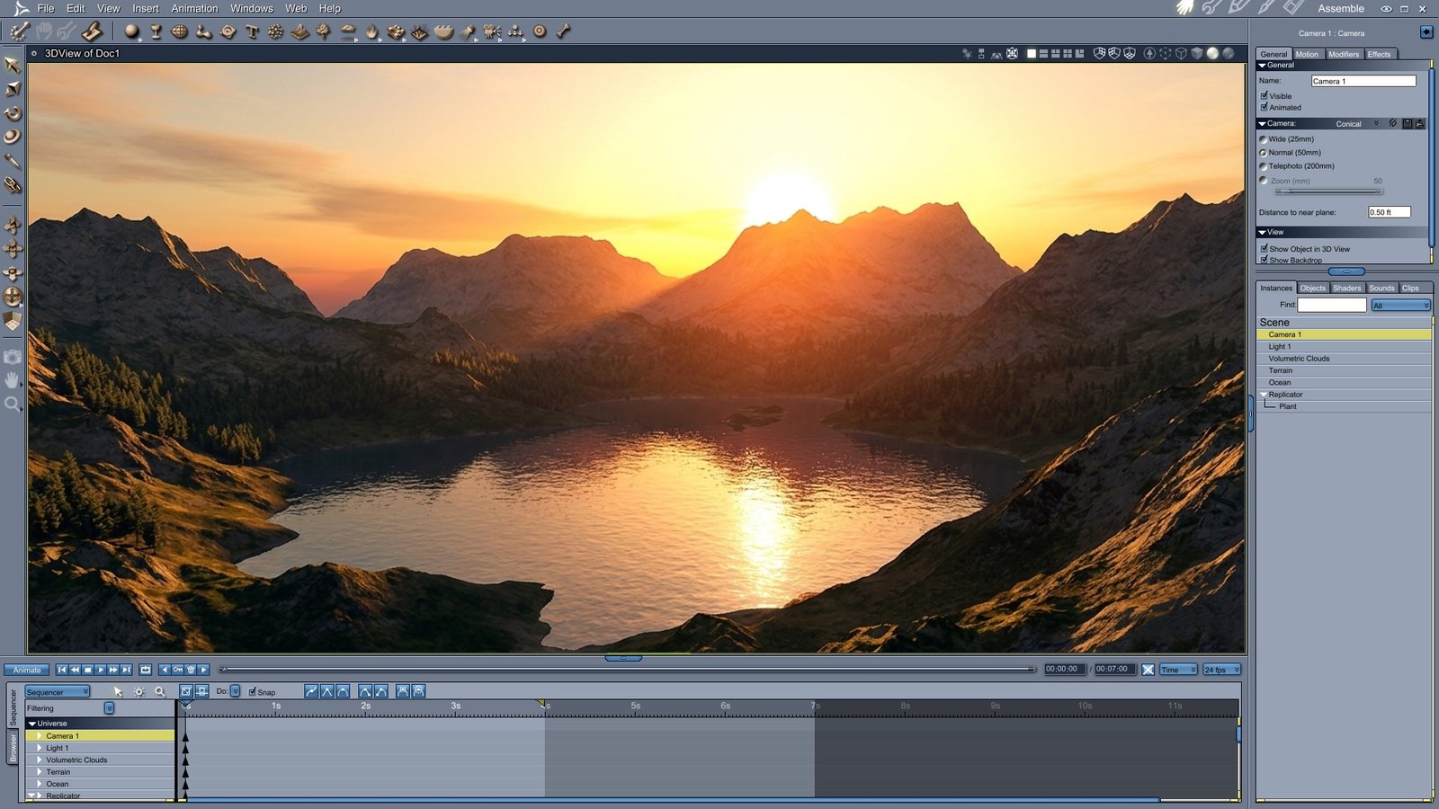
Task: Play the animation
Action: [x=101, y=670]
